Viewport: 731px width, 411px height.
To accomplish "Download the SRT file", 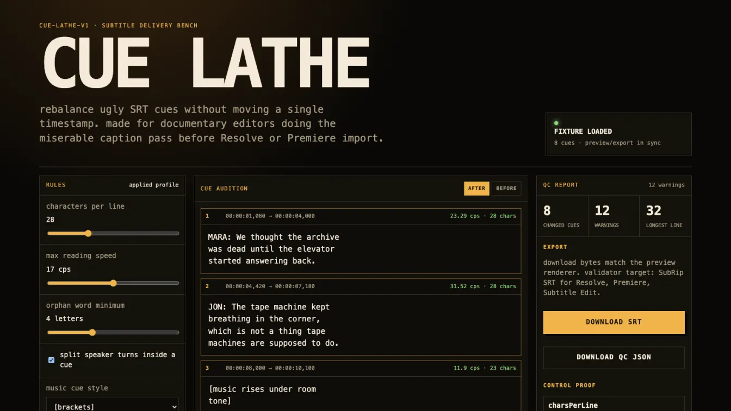I will 614,322.
